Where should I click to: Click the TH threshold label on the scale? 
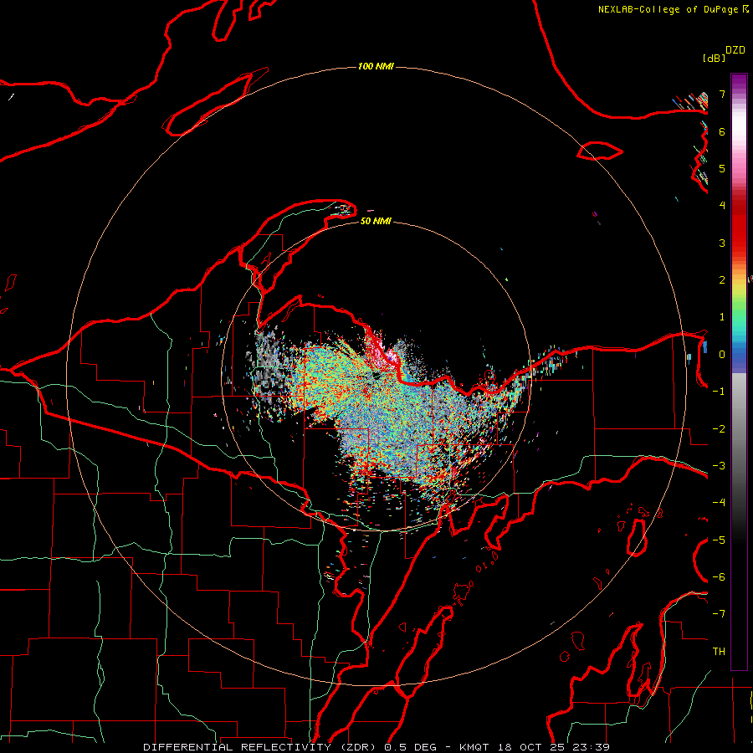point(719,652)
